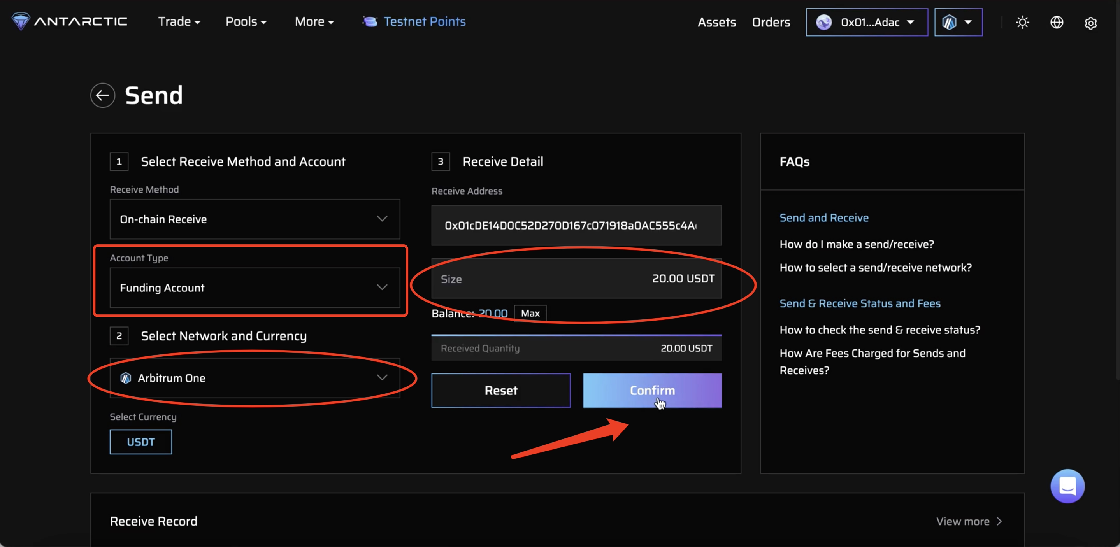Open the Pools menu

pyautogui.click(x=246, y=22)
